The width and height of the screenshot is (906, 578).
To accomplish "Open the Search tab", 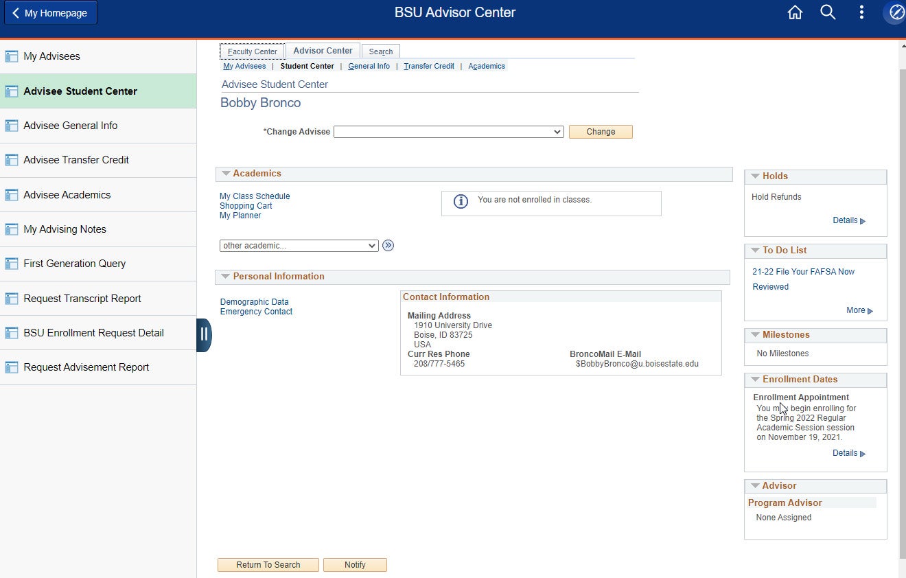I will [381, 51].
